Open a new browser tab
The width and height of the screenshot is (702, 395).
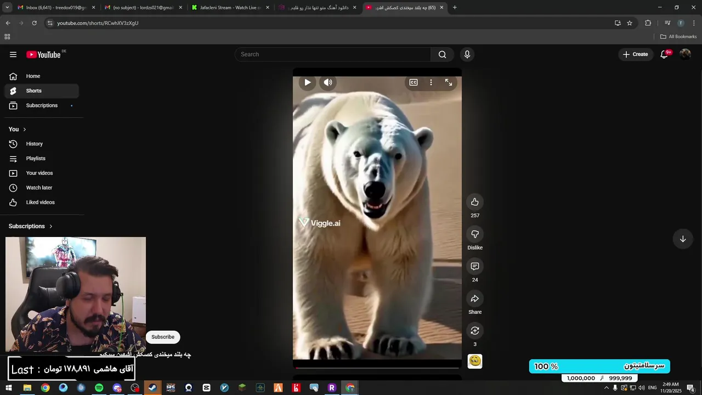pos(455,8)
